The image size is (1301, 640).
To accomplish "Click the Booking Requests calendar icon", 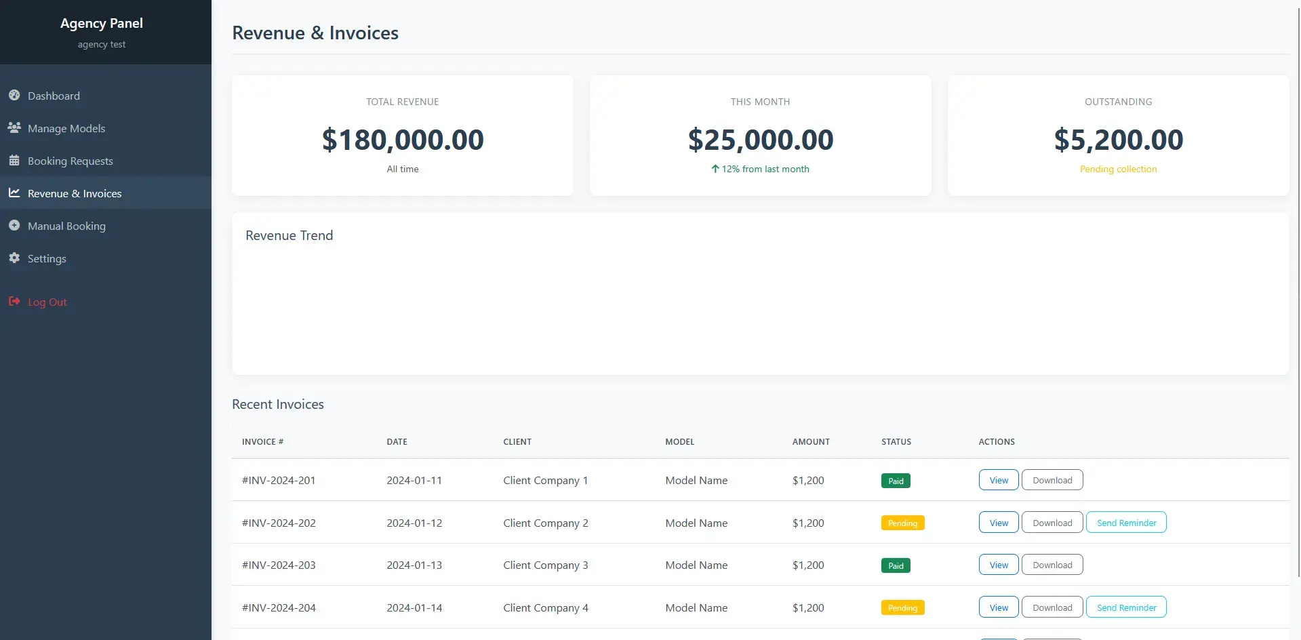I will 14,161.
